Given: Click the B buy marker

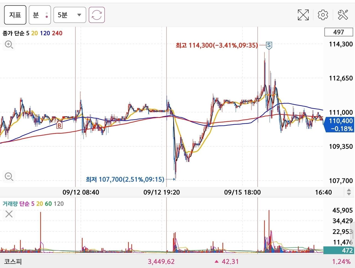Looking at the screenshot, I should click(x=59, y=126).
